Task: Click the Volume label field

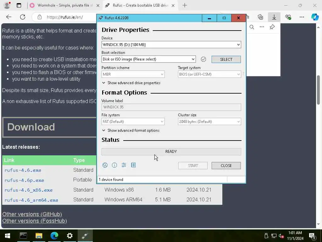Action: point(171,107)
